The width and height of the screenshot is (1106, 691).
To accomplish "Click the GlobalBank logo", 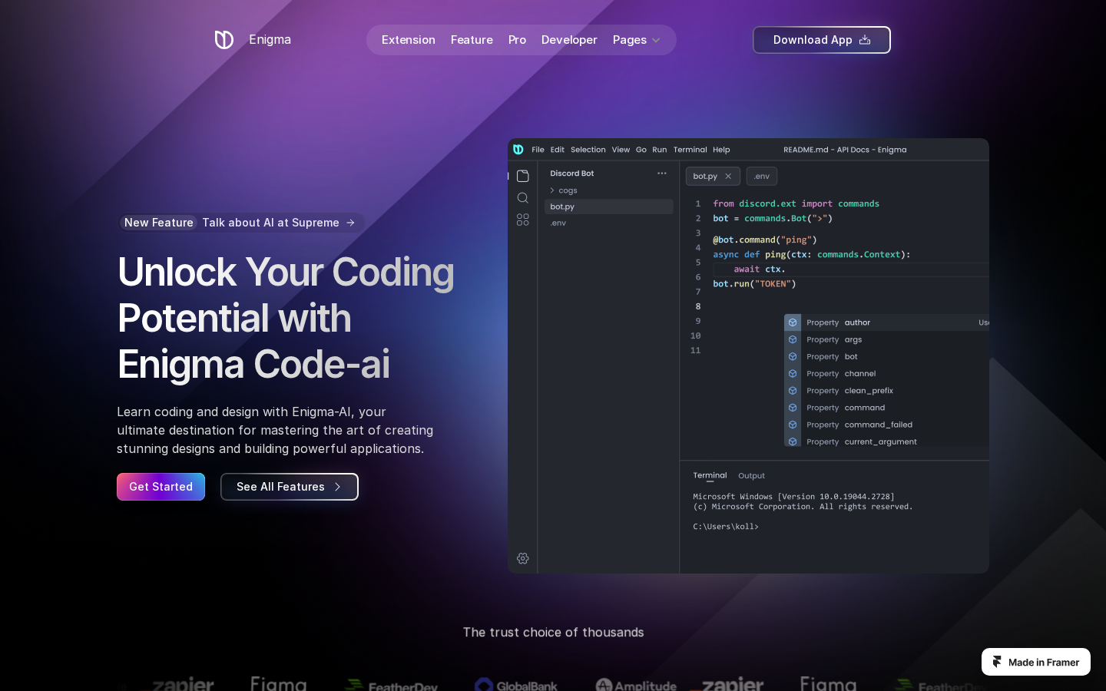I will coord(515,685).
